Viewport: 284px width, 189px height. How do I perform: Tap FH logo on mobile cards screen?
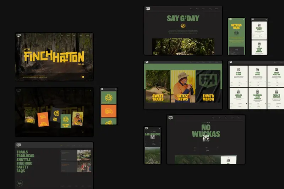pos(102,89)
